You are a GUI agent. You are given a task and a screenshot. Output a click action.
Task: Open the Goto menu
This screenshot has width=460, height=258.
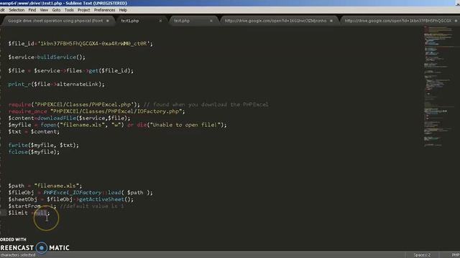click(56, 10)
